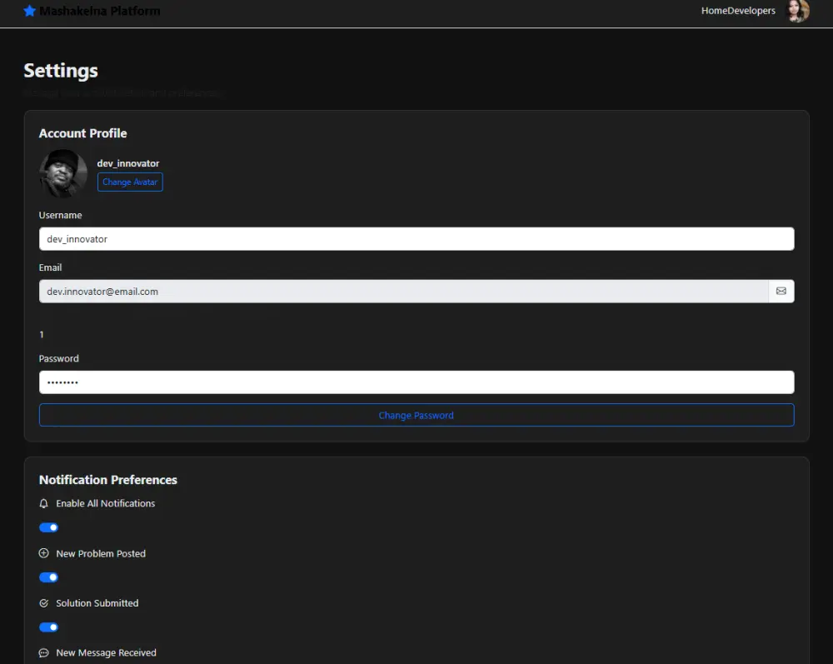The image size is (833, 664).
Task: Click the envelope icon in Email field
Action: point(781,291)
